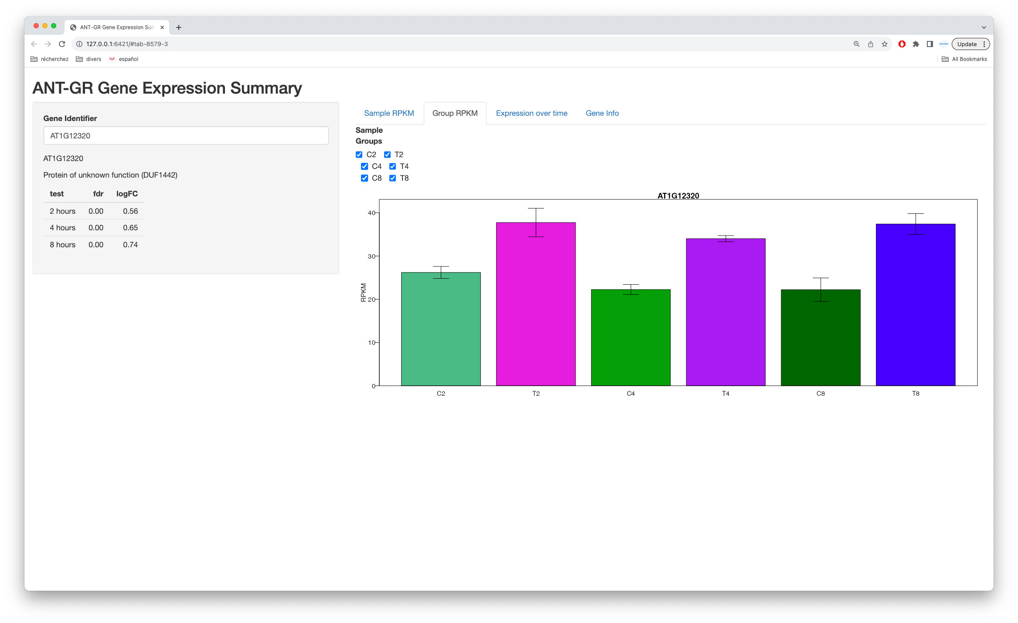Open new tab with plus icon
Image resolution: width=1018 pixels, height=623 pixels.
click(x=179, y=27)
